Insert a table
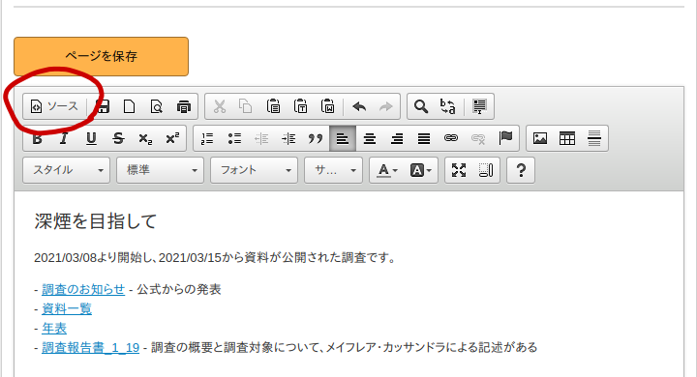Viewport: 697px width, 377px height. tap(567, 138)
